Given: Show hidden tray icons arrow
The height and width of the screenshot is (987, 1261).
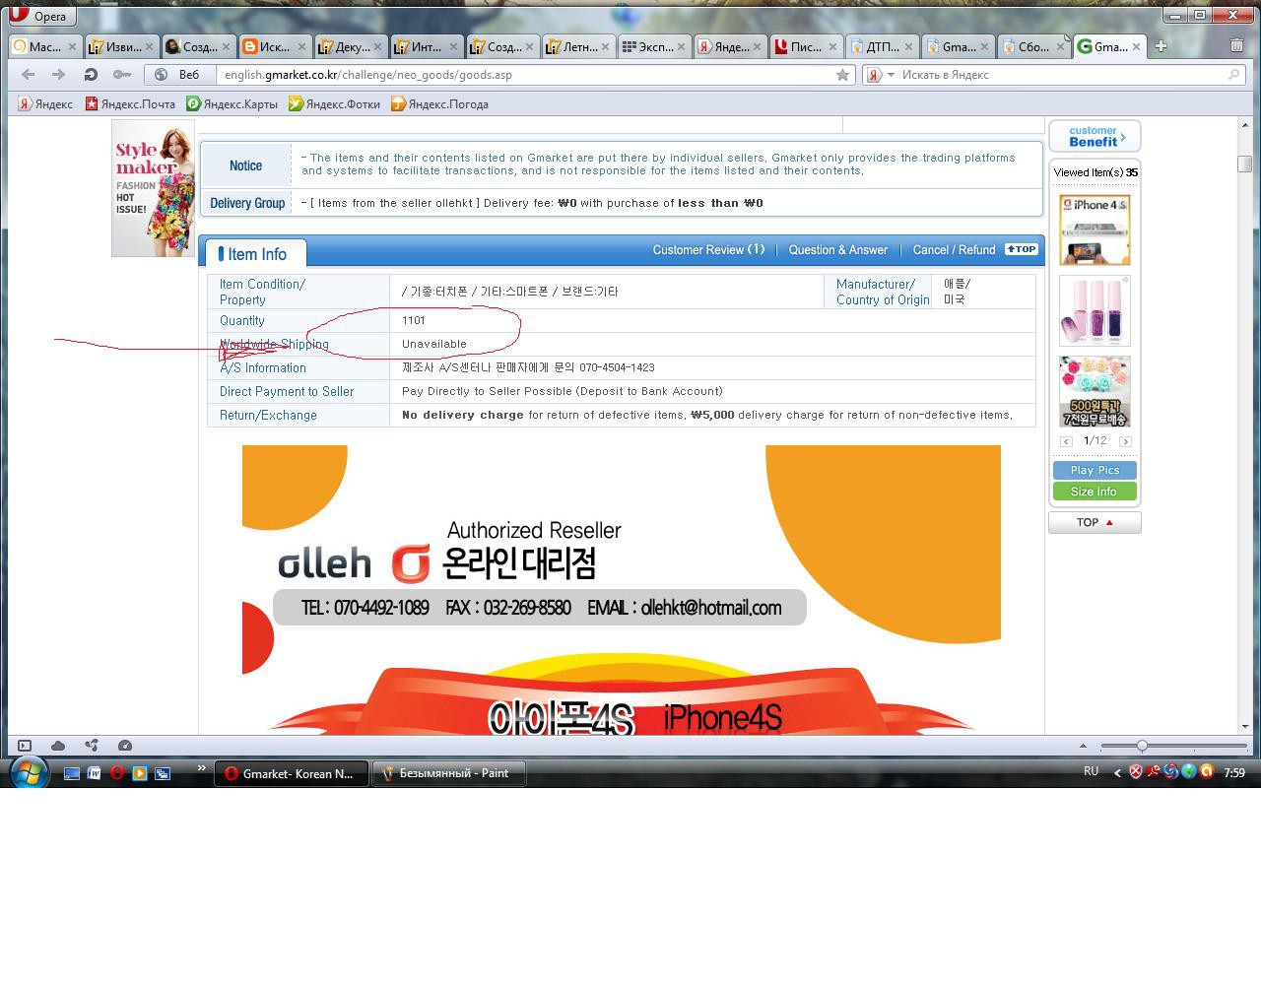Looking at the screenshot, I should coord(1117,773).
